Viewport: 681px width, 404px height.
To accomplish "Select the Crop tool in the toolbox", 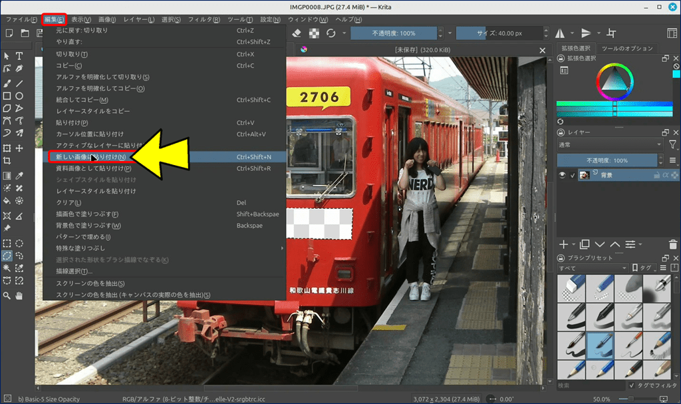I will [7, 161].
